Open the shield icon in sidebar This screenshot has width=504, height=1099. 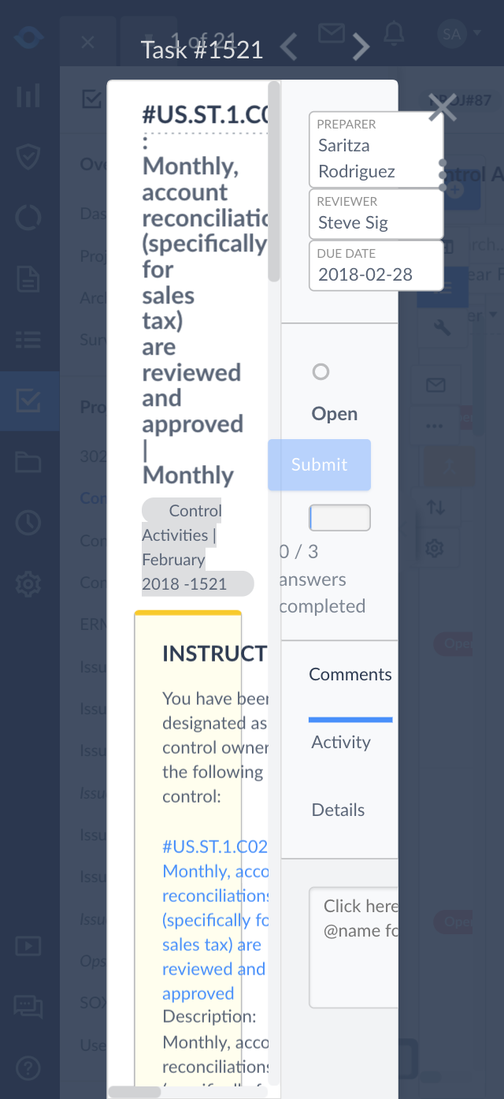coord(28,158)
